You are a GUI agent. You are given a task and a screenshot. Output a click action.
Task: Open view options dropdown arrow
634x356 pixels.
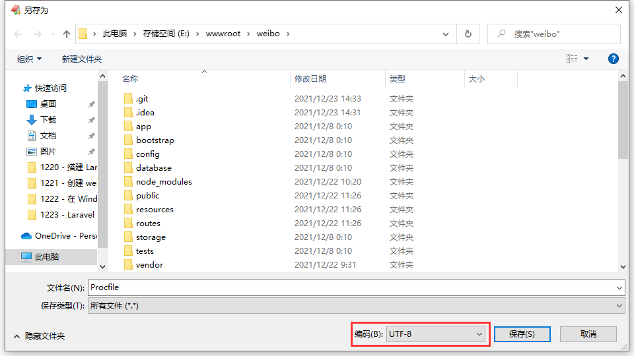(x=586, y=59)
